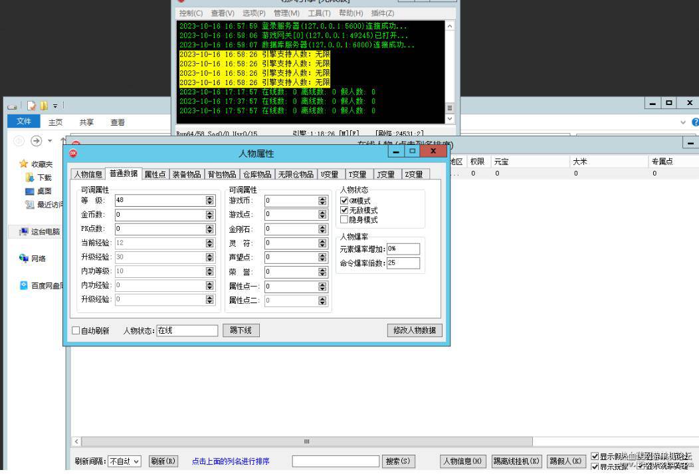Open the recent locations dropdown arrow in Explorer
This screenshot has height=474, width=699.
pyautogui.click(x=50, y=141)
